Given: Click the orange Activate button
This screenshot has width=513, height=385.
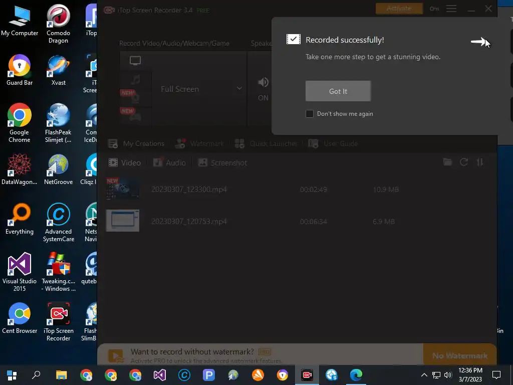Looking at the screenshot, I should (x=399, y=9).
